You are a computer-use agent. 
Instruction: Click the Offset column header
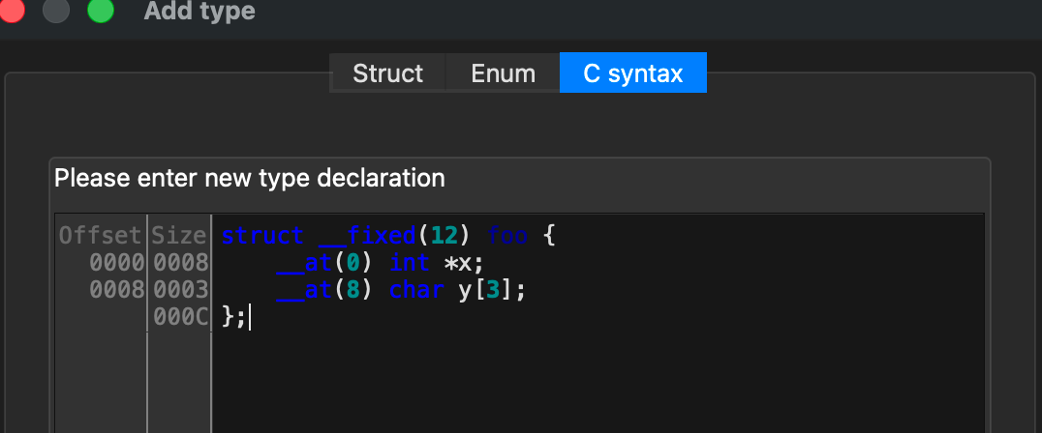click(x=101, y=236)
